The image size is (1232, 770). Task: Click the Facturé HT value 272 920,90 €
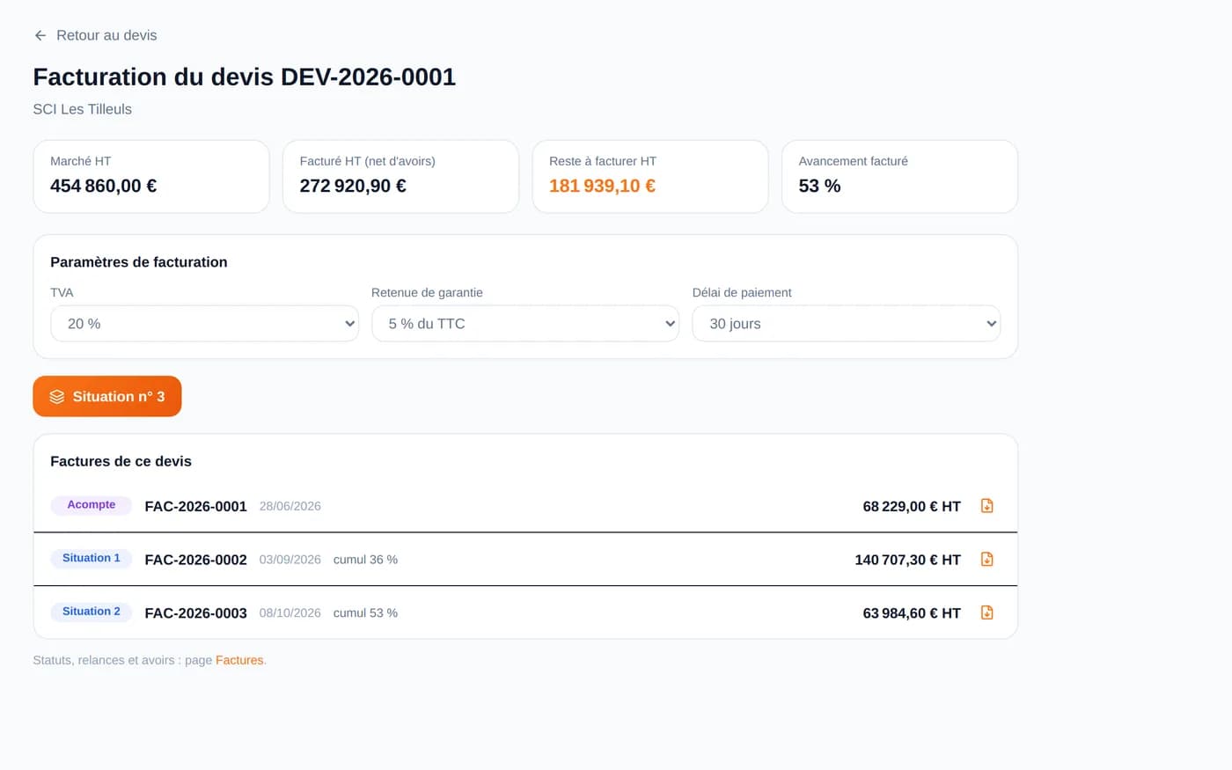coord(353,186)
